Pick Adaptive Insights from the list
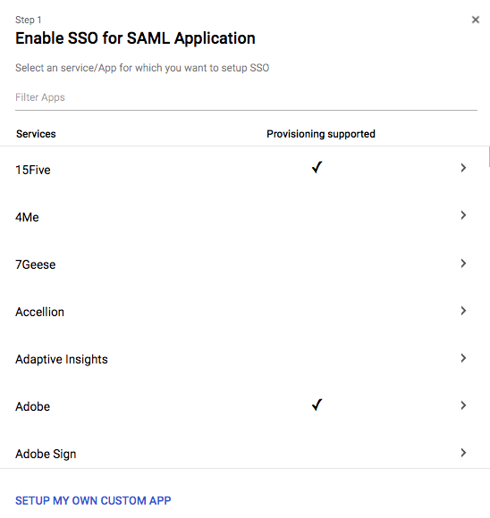The height and width of the screenshot is (518, 490). click(62, 359)
